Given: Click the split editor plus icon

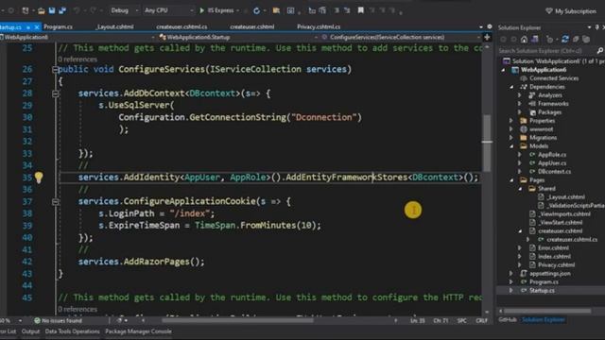Looking at the screenshot, I should click(487, 38).
